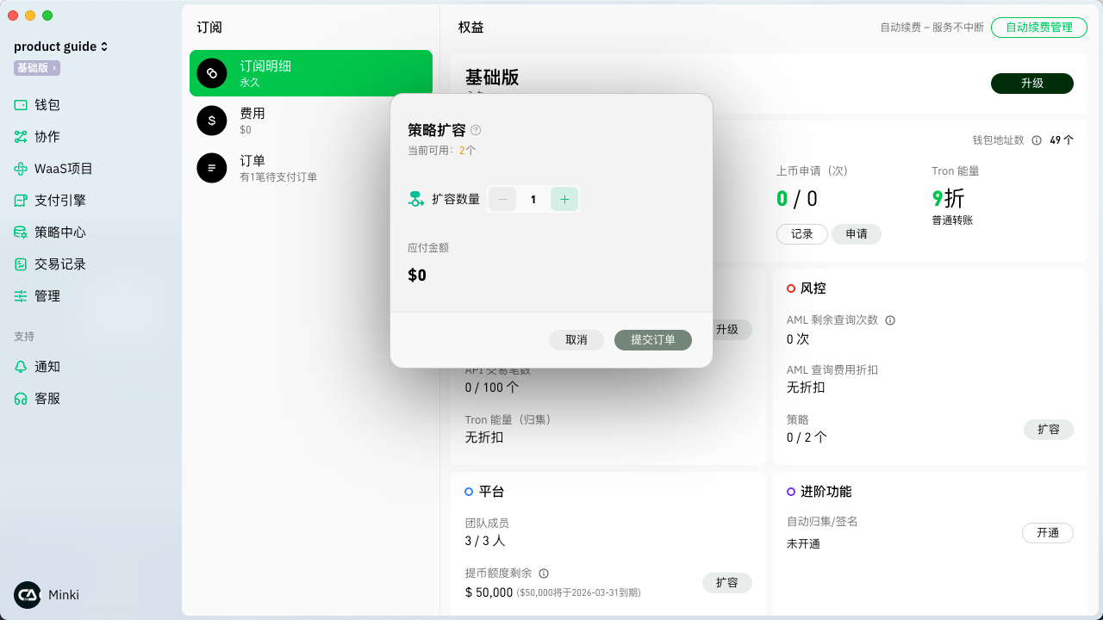Click the wallet icon in sidebar
This screenshot has height=620, width=1103.
21,105
